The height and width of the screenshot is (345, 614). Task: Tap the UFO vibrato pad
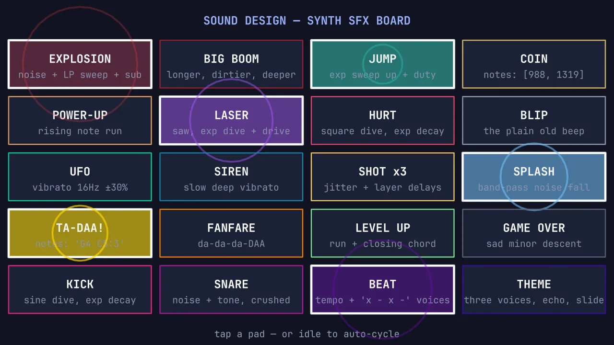[x=80, y=177]
